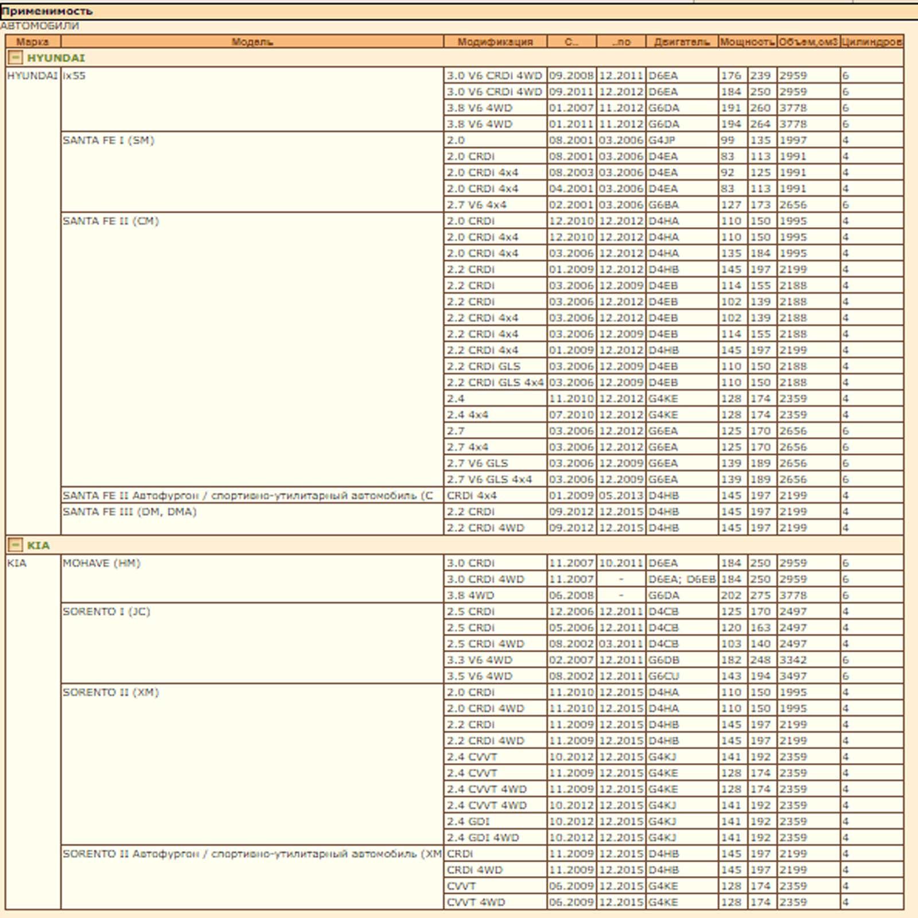
Task: Select the Модификация column header
Action: tap(495, 42)
